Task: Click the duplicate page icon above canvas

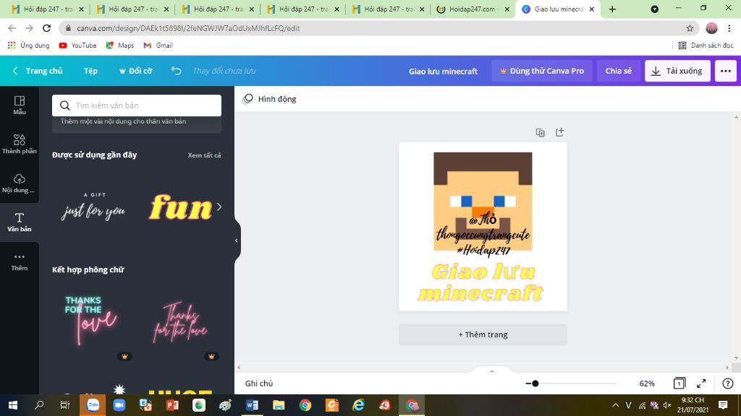Action: (x=540, y=133)
